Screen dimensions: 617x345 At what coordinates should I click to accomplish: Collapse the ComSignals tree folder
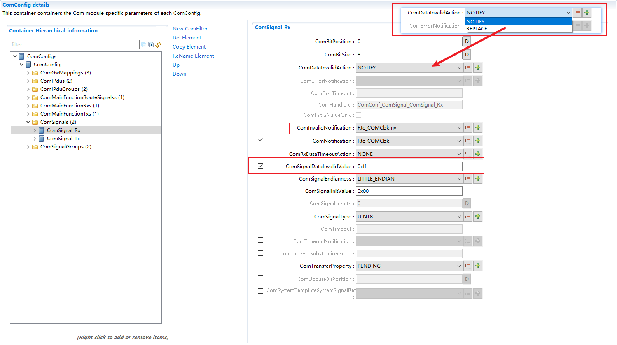(x=28, y=122)
